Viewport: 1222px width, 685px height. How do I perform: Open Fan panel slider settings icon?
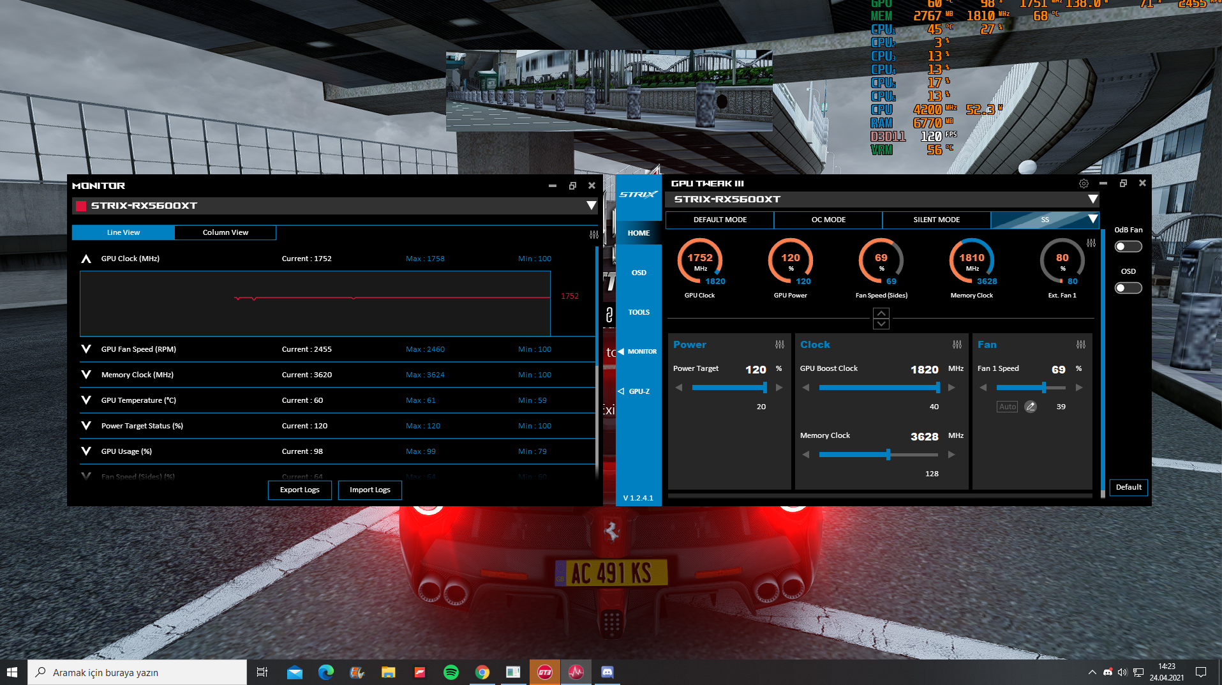click(1081, 345)
